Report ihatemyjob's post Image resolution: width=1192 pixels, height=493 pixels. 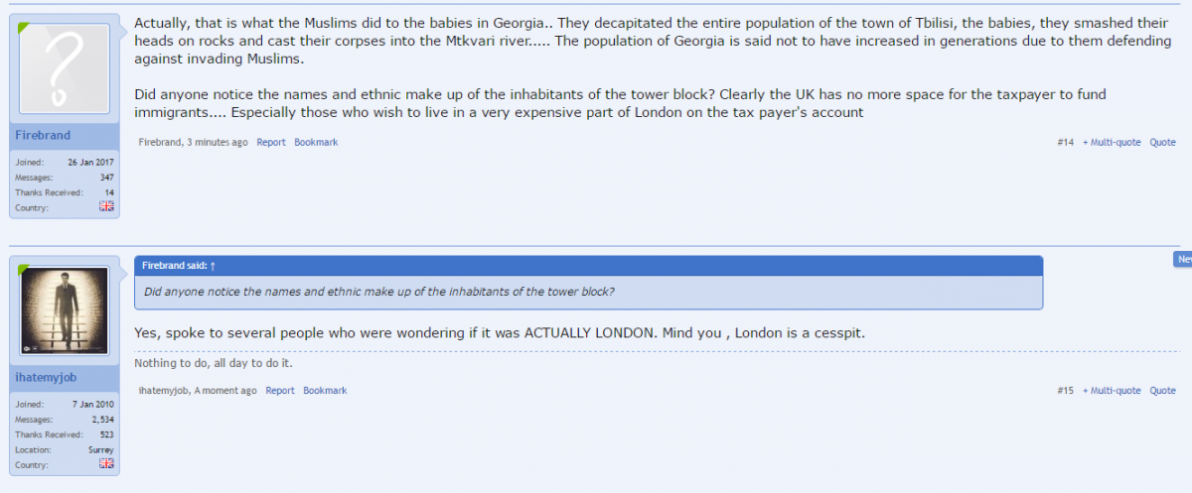(280, 391)
